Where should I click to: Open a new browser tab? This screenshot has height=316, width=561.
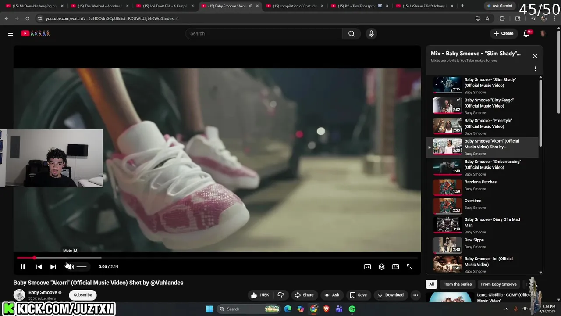462,6
